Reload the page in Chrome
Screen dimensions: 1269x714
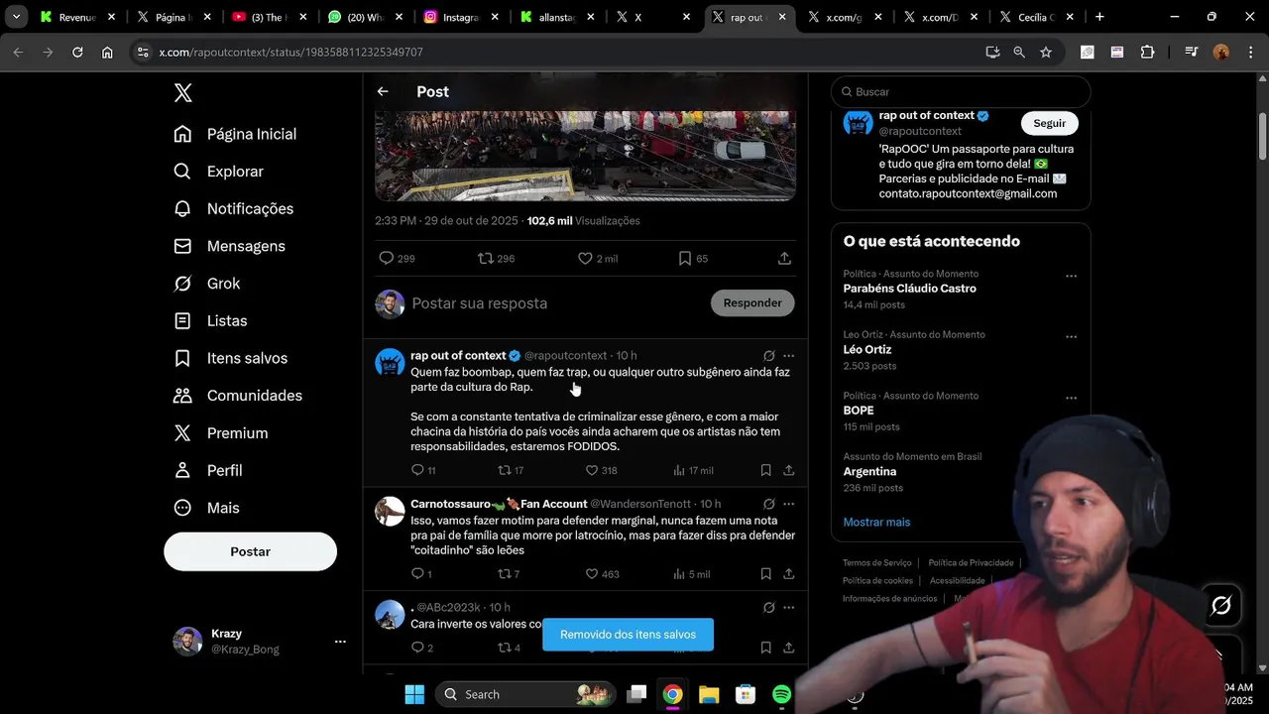click(77, 53)
